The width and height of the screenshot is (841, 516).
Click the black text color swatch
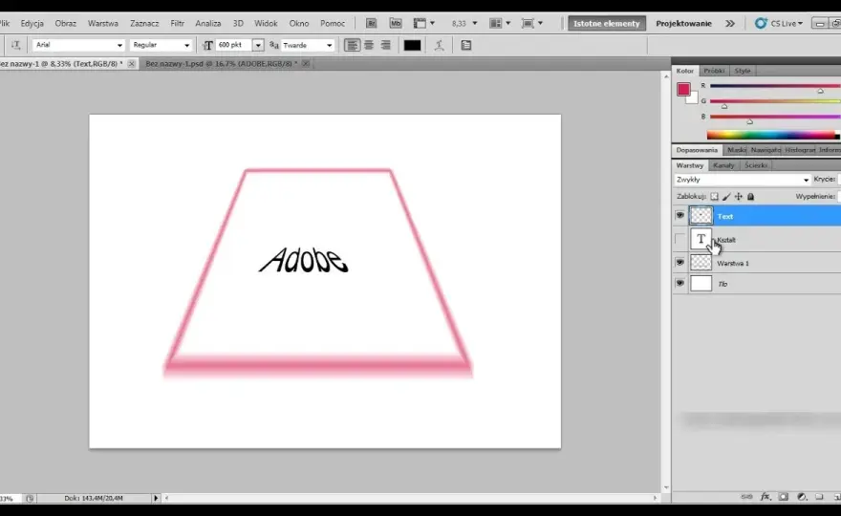[412, 46]
